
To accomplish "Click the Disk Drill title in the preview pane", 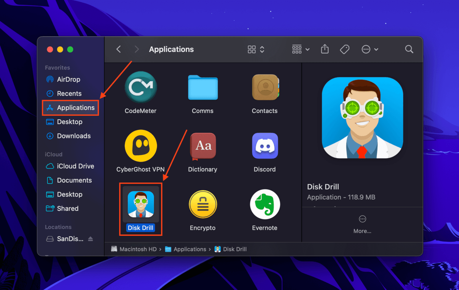I will click(323, 187).
